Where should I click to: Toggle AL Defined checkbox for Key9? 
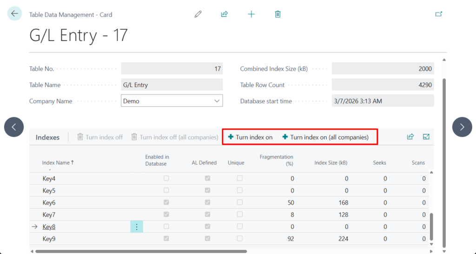point(207,239)
